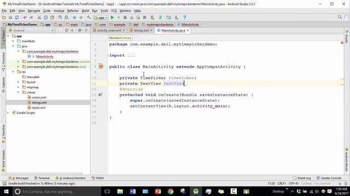Open the Refactor menu

(73, 11)
